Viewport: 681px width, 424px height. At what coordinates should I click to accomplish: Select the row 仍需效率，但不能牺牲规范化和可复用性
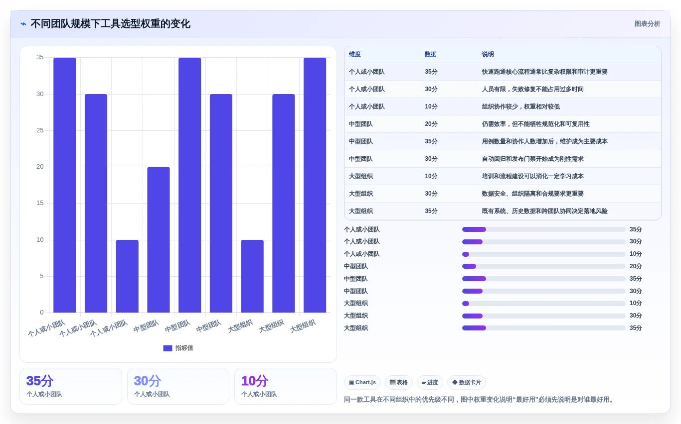[x=503, y=124]
